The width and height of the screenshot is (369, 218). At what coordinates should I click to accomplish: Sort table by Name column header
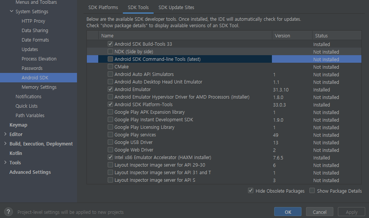point(107,36)
